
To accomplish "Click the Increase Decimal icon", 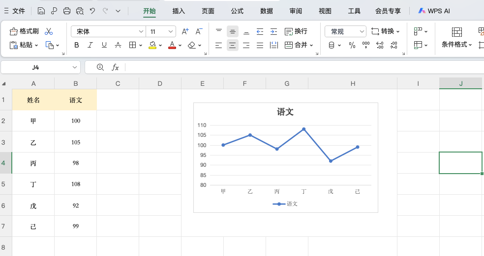I will click(x=380, y=45).
